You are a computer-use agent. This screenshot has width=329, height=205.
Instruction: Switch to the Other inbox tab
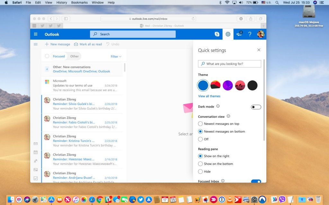pyautogui.click(x=74, y=56)
